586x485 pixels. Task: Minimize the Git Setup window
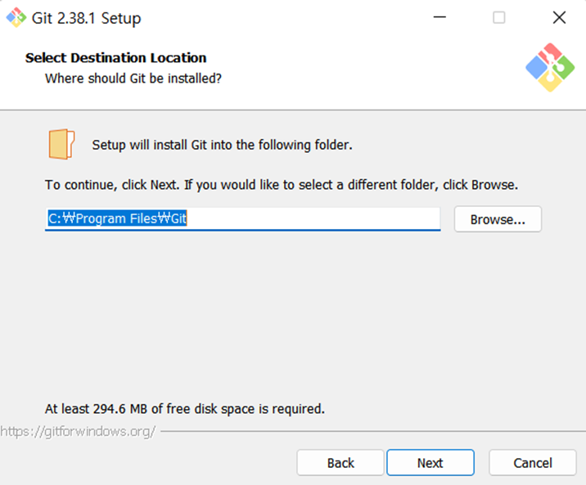(x=439, y=17)
